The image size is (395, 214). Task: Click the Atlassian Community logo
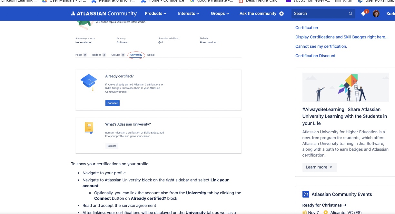(103, 13)
